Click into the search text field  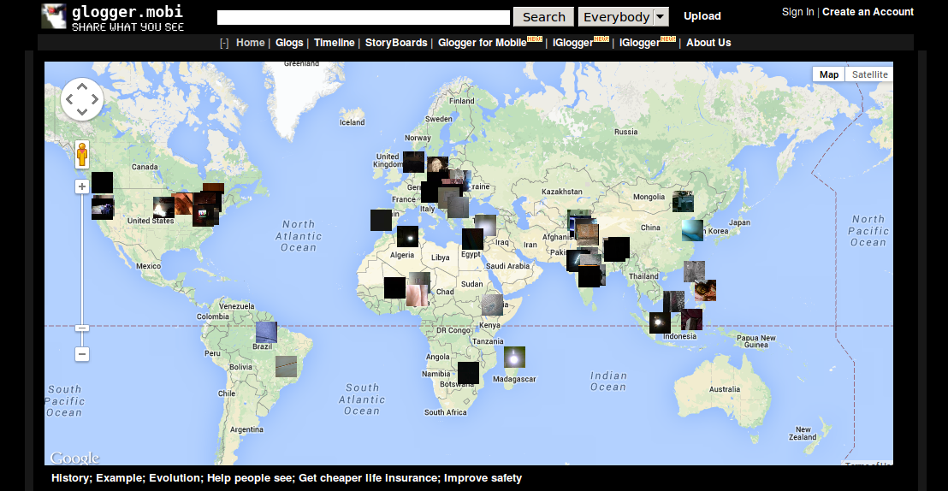pyautogui.click(x=364, y=17)
